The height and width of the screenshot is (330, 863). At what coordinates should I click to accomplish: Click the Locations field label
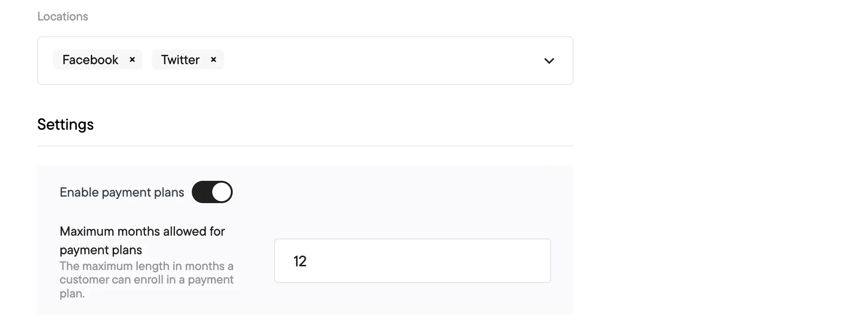63,16
